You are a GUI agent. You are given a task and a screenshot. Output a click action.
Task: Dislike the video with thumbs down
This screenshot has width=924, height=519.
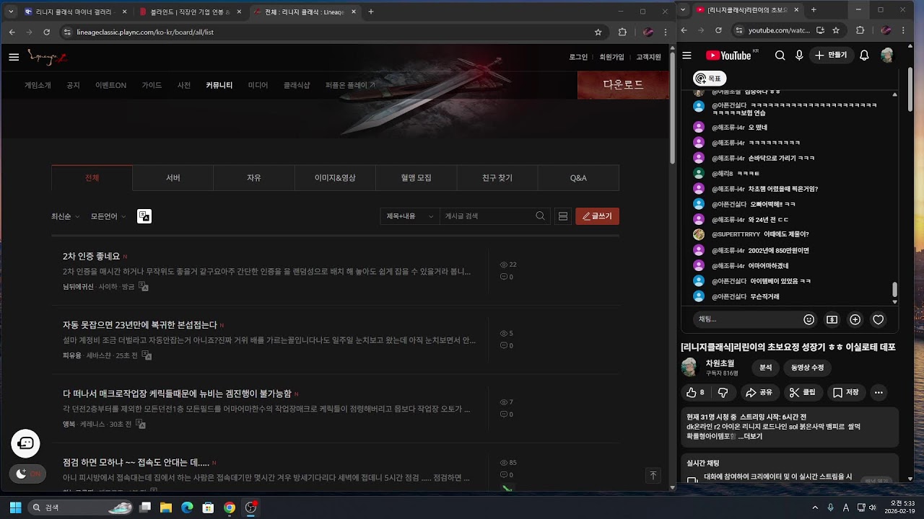coord(723,393)
